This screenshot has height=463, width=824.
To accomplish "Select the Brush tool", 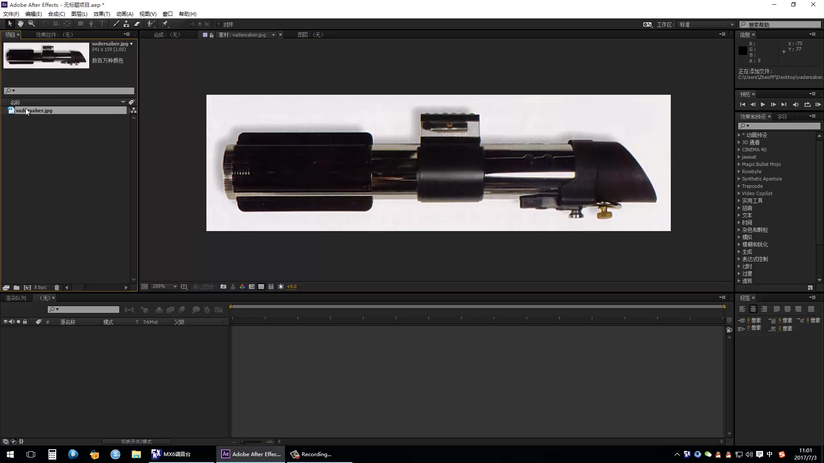I will click(116, 24).
